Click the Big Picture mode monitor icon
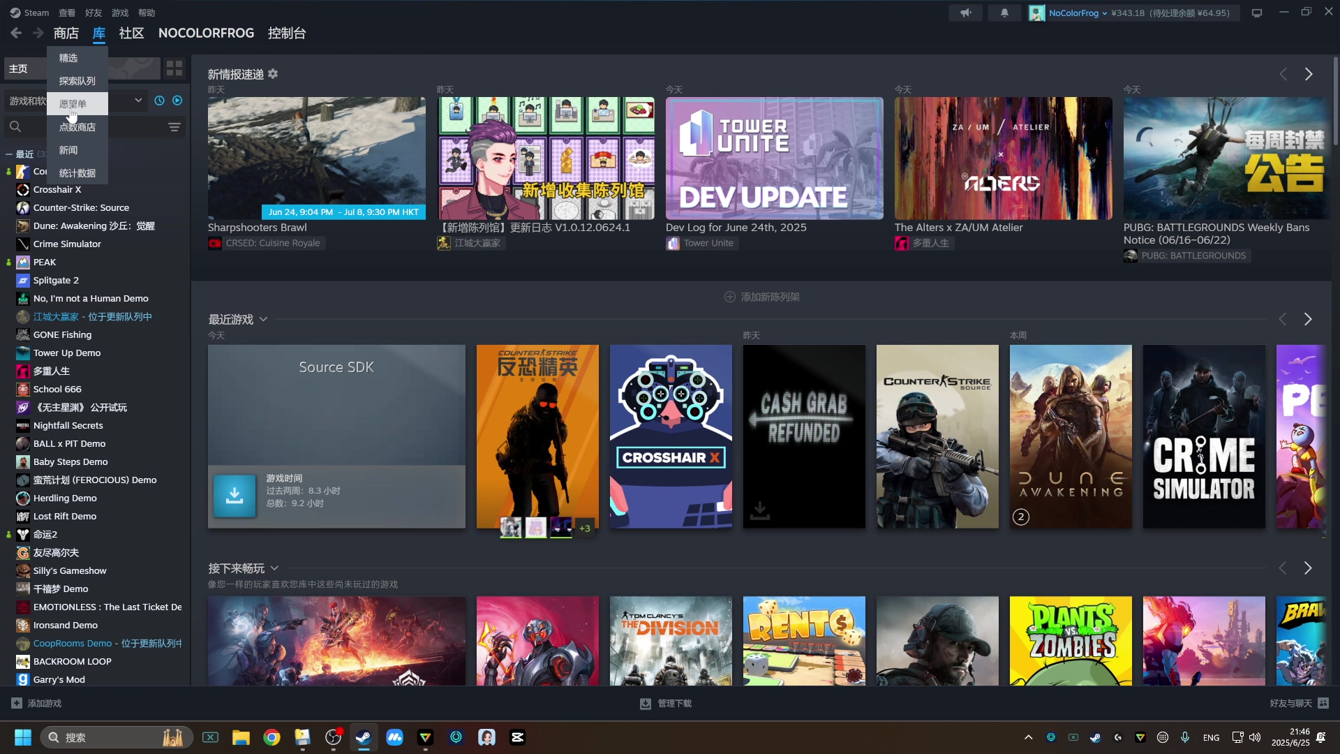 click(x=1257, y=13)
